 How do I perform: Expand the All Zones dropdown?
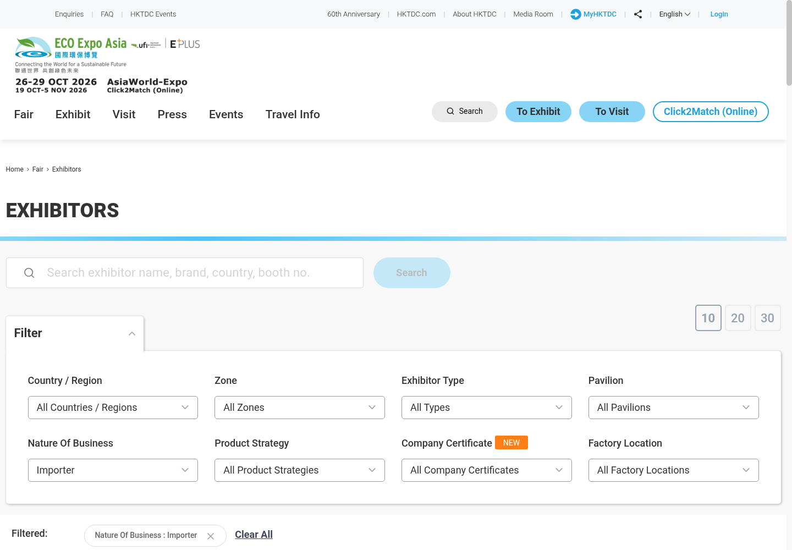[300, 408]
